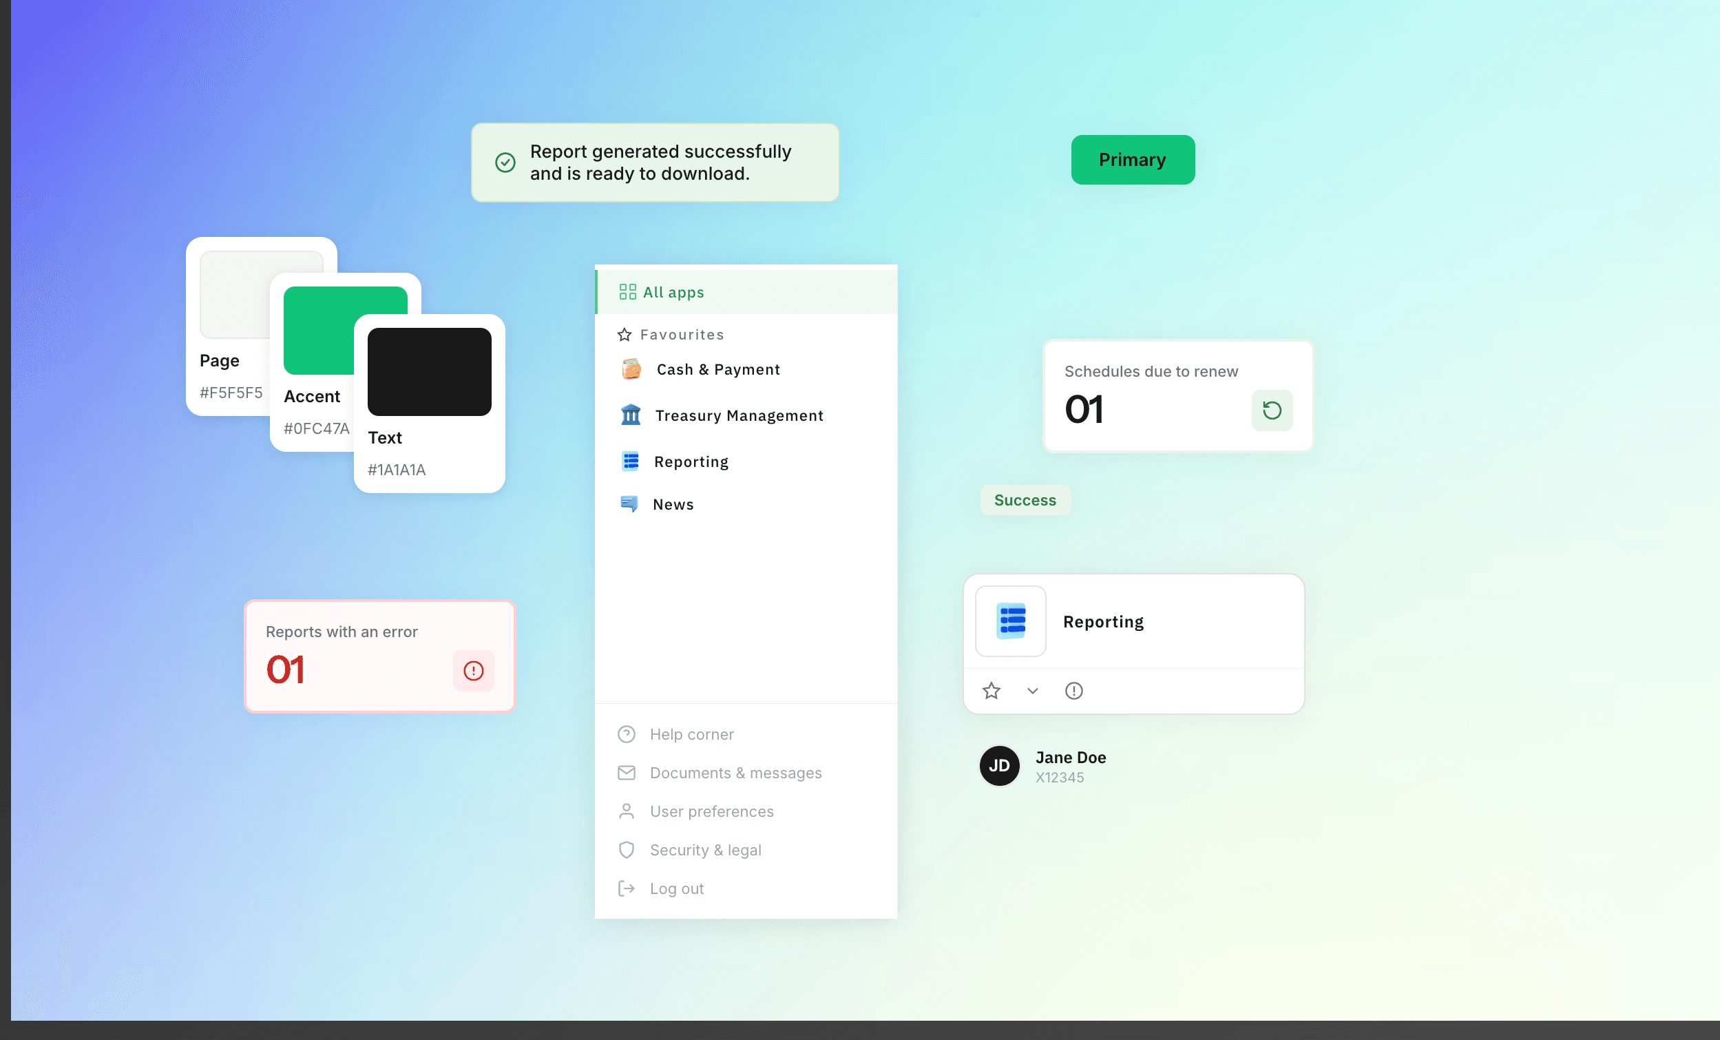
Task: Click the Success status badge
Action: click(1025, 500)
